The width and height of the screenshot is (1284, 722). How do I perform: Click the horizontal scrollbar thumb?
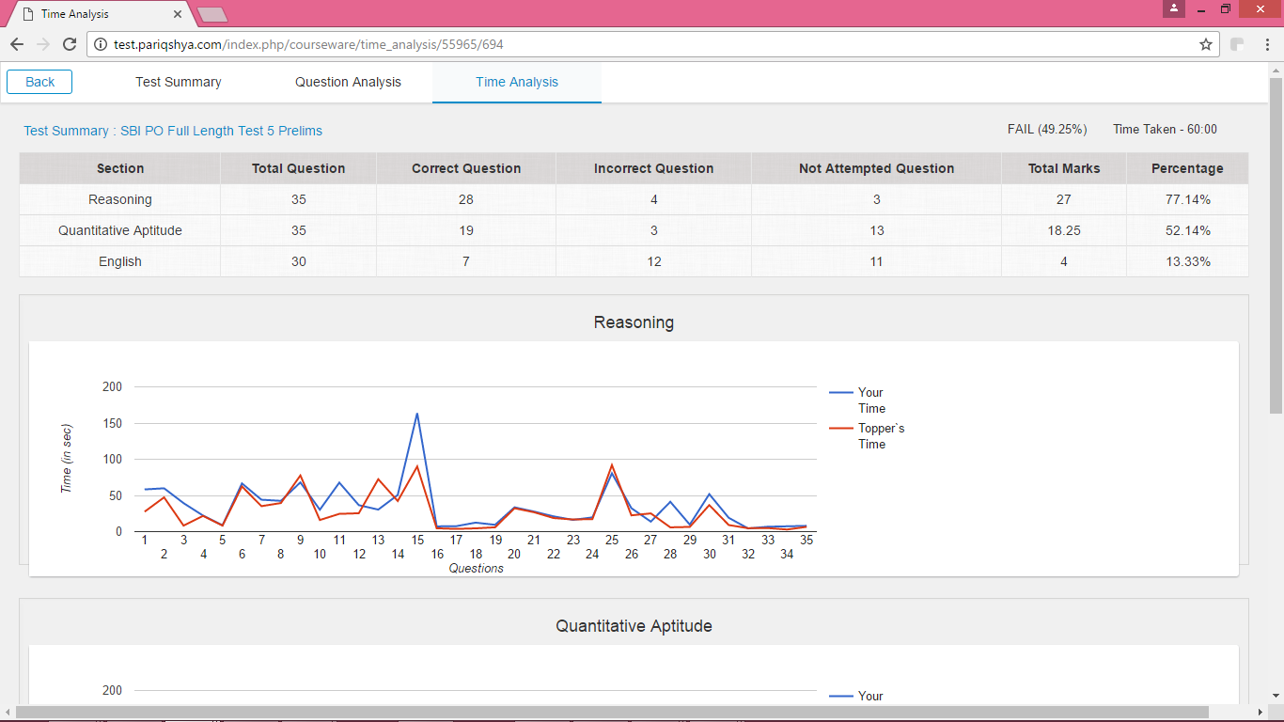click(612, 713)
